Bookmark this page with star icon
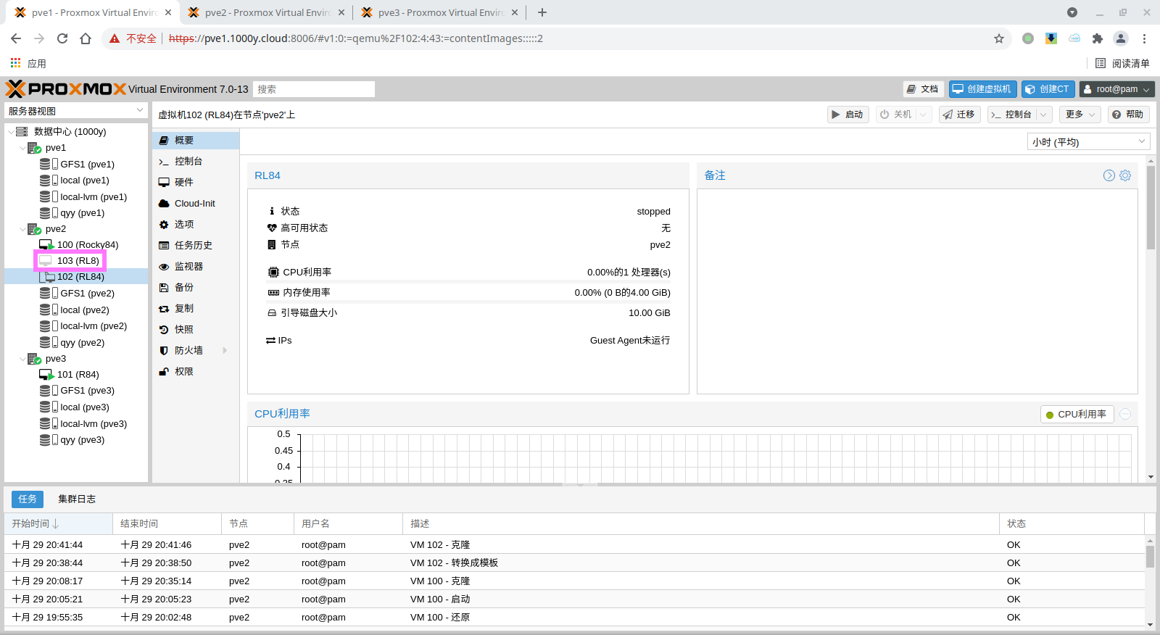Viewport: 1160px width, 635px height. pos(999,38)
